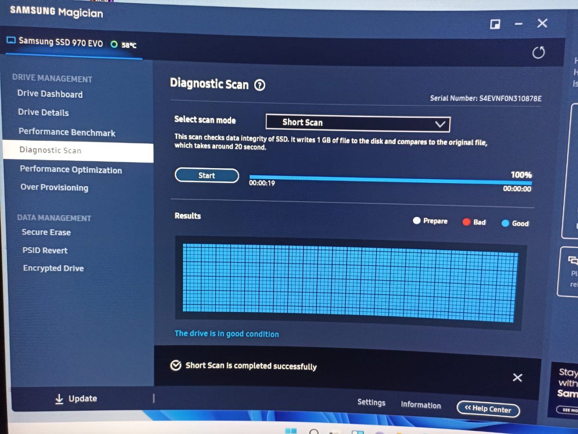578x434 pixels.
Task: Click the scan progress bar
Action: coord(390,180)
